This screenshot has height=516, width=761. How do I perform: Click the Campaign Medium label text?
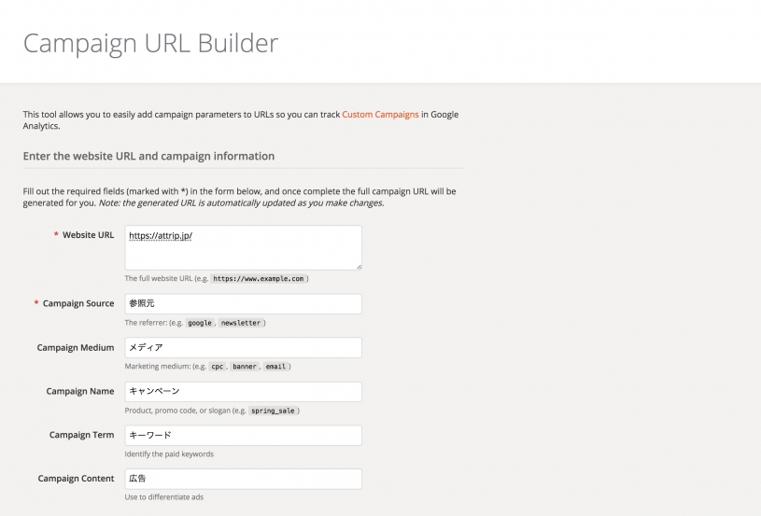[76, 348]
